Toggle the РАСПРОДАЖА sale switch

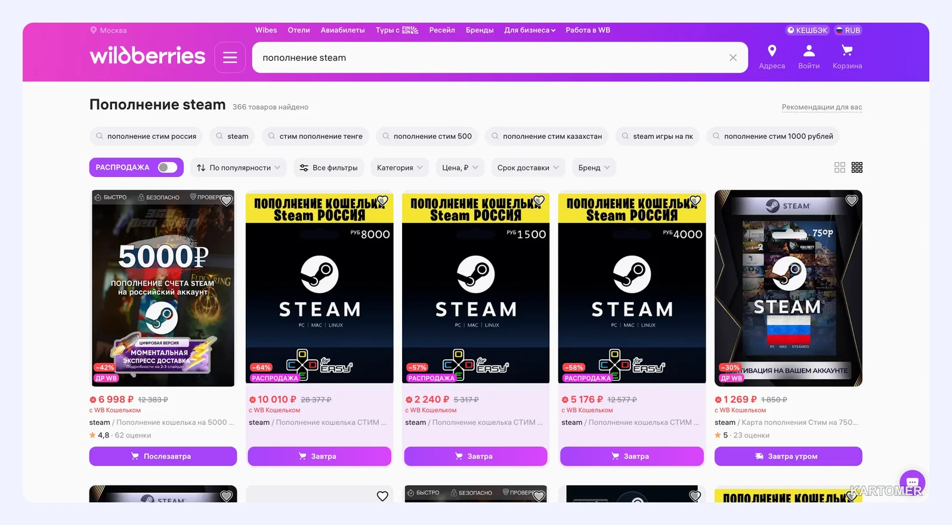(168, 167)
